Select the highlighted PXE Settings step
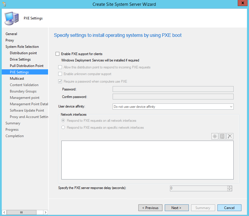Image resolution: width=249 pixels, height=216 pixels. (25, 72)
